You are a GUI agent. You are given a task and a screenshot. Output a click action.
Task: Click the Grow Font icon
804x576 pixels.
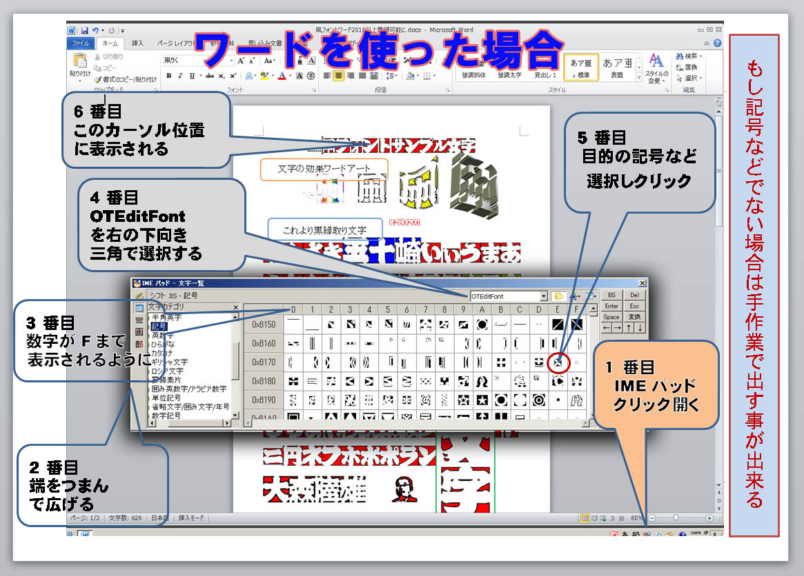240,61
